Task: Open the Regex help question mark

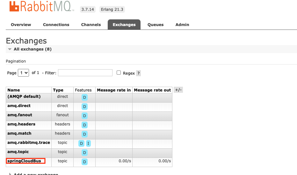Action: tap(138, 73)
